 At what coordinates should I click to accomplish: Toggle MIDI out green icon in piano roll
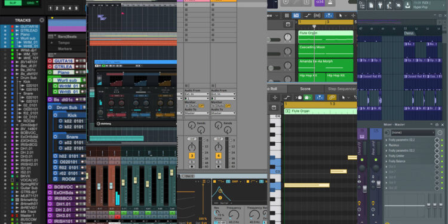(308, 97)
